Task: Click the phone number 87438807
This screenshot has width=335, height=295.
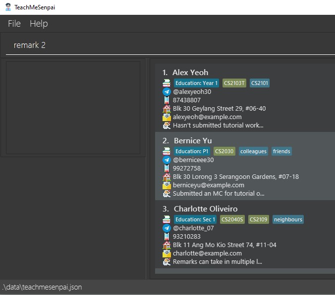Action: coord(187,100)
